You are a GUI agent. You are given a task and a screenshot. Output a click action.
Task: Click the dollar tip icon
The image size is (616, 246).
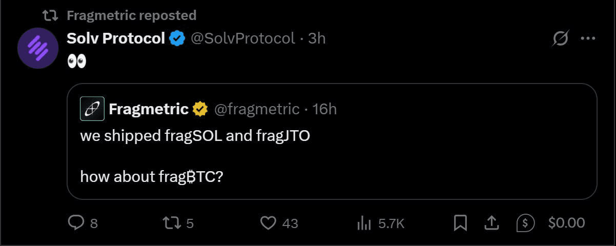[x=525, y=223]
